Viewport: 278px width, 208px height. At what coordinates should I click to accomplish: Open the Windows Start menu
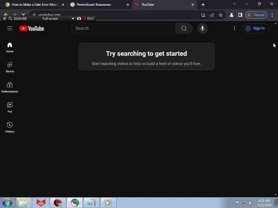point(7,203)
